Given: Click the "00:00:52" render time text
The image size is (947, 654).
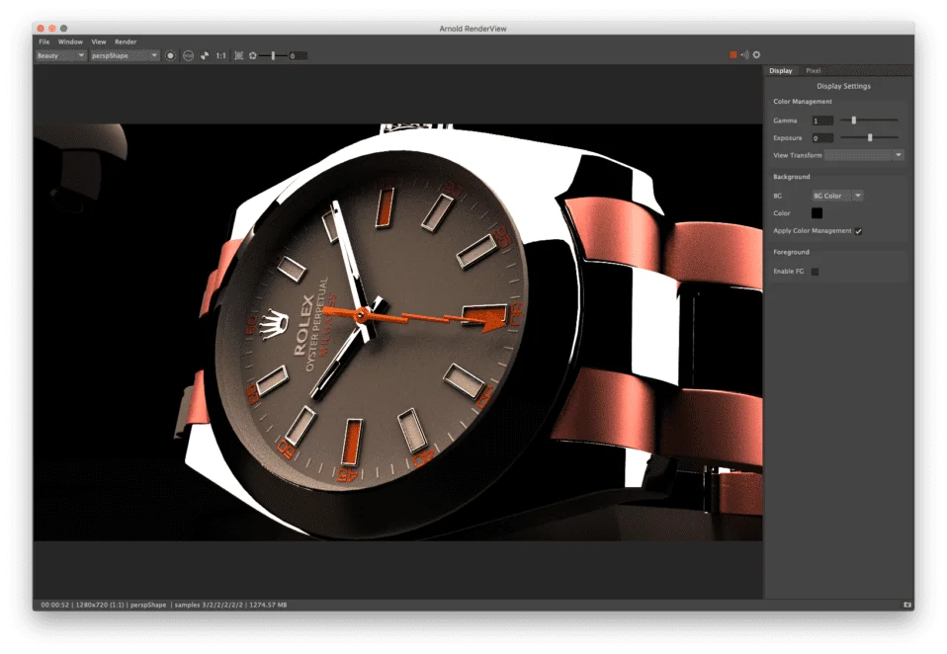Looking at the screenshot, I should click(55, 605).
